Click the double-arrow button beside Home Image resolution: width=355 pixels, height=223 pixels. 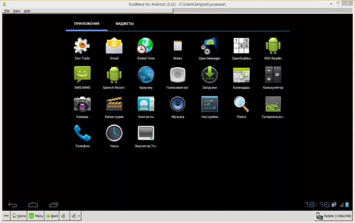[x=6, y=216]
